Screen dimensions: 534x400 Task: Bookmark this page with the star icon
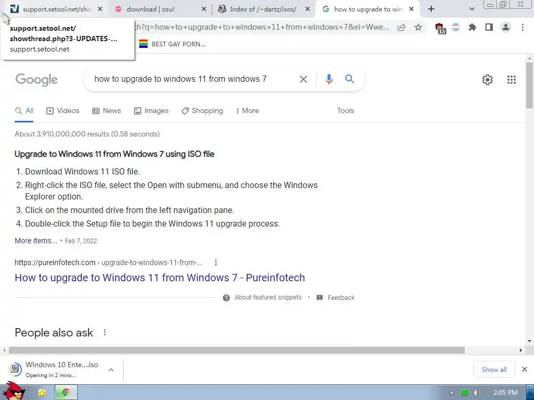(x=418, y=27)
